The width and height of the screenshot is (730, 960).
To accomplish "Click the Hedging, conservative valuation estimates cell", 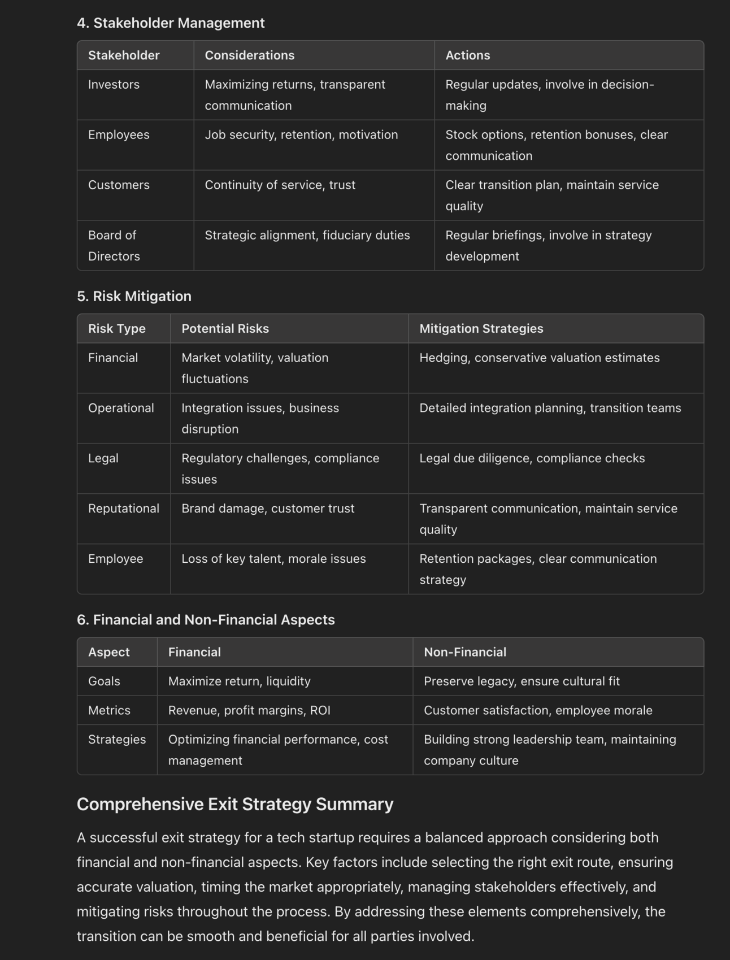I will [556, 368].
